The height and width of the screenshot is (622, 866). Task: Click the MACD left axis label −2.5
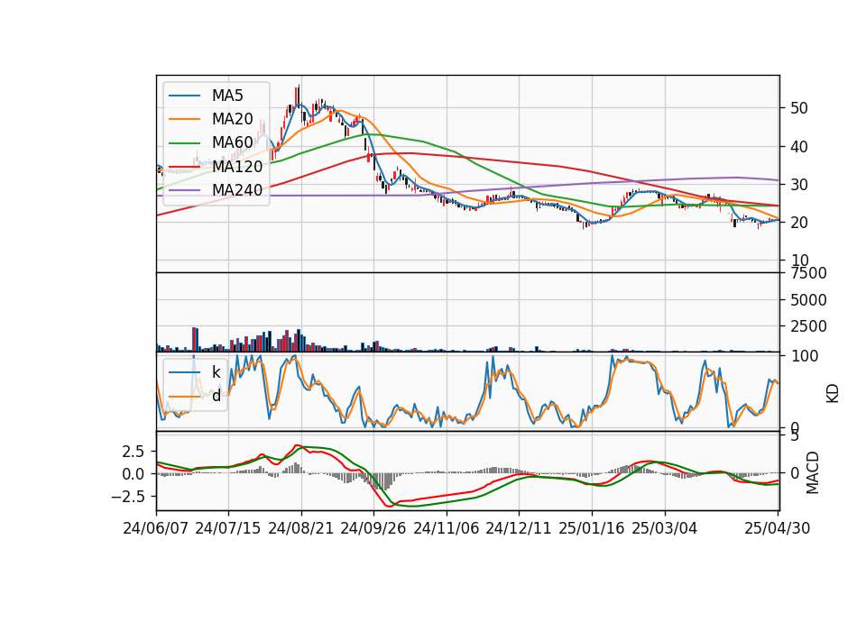[x=127, y=497]
